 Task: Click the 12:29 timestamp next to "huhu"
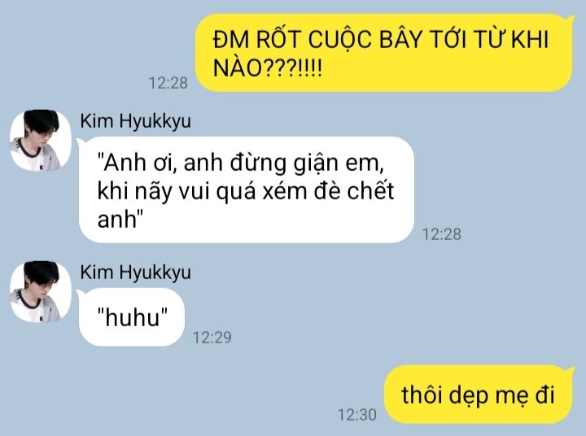[x=212, y=338]
